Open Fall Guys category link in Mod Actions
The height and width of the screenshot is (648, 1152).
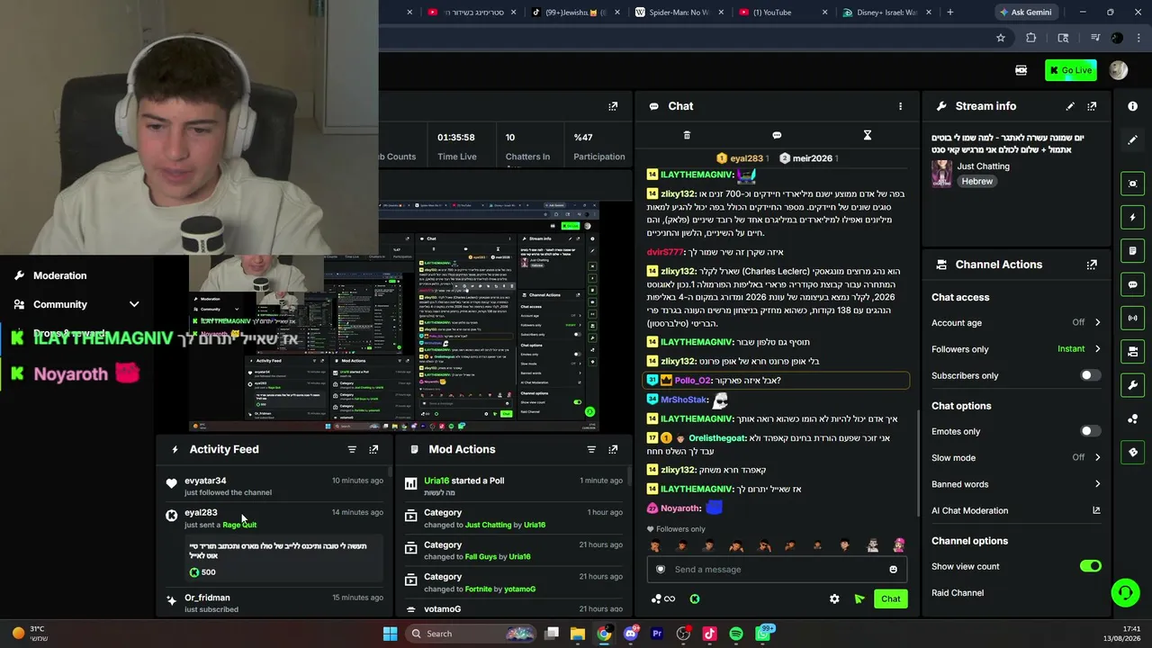485,557
